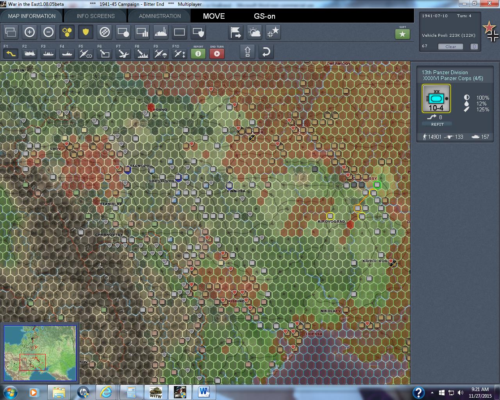Select F5 air recon mode
Screen dimensions: 500x400
point(86,54)
